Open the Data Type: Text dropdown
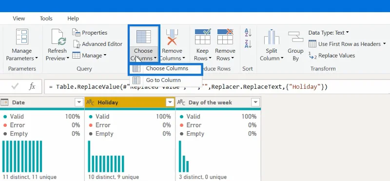 [329, 33]
